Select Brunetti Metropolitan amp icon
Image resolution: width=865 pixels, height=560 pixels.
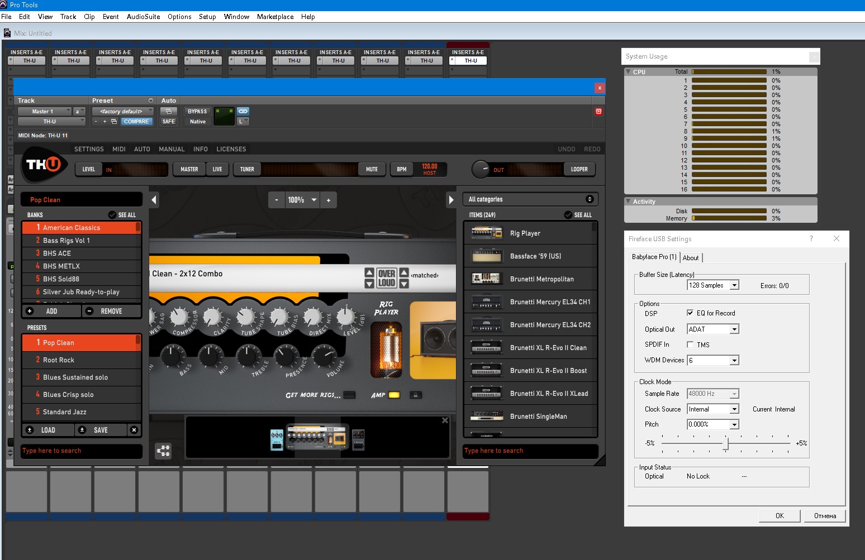(487, 279)
